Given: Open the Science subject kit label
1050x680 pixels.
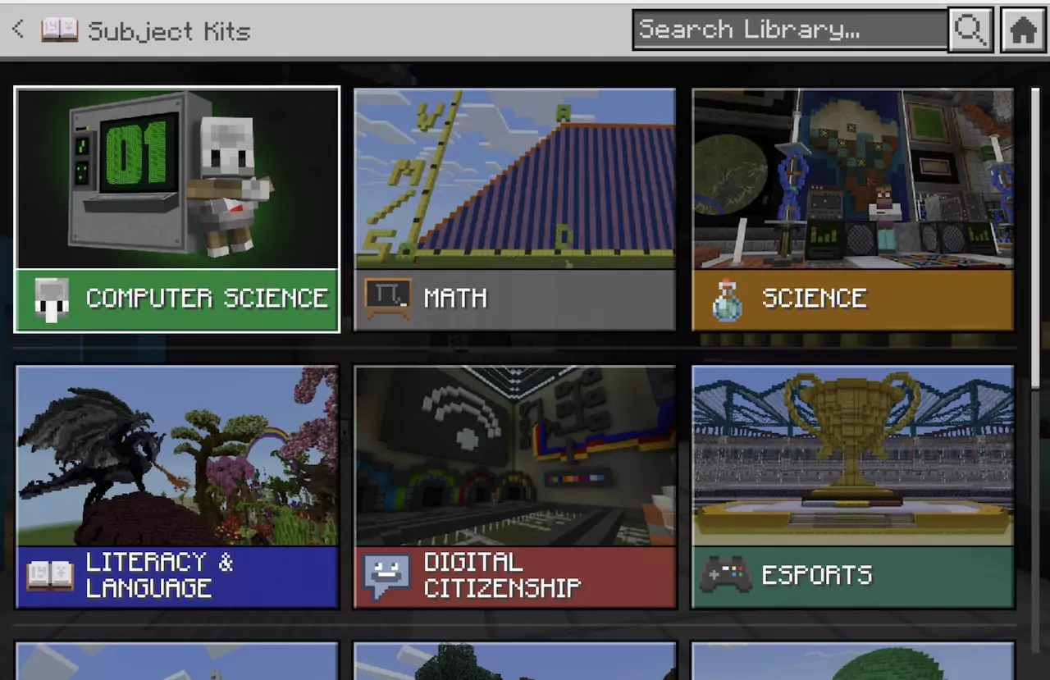Looking at the screenshot, I should click(x=814, y=298).
